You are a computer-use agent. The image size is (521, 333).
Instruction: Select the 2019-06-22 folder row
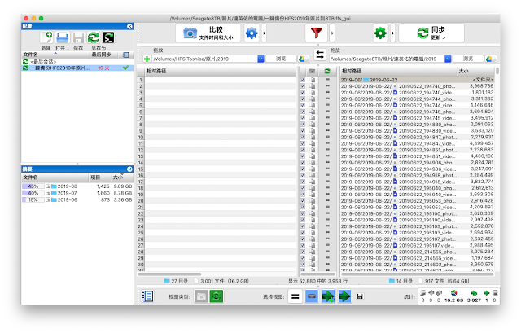(417, 80)
